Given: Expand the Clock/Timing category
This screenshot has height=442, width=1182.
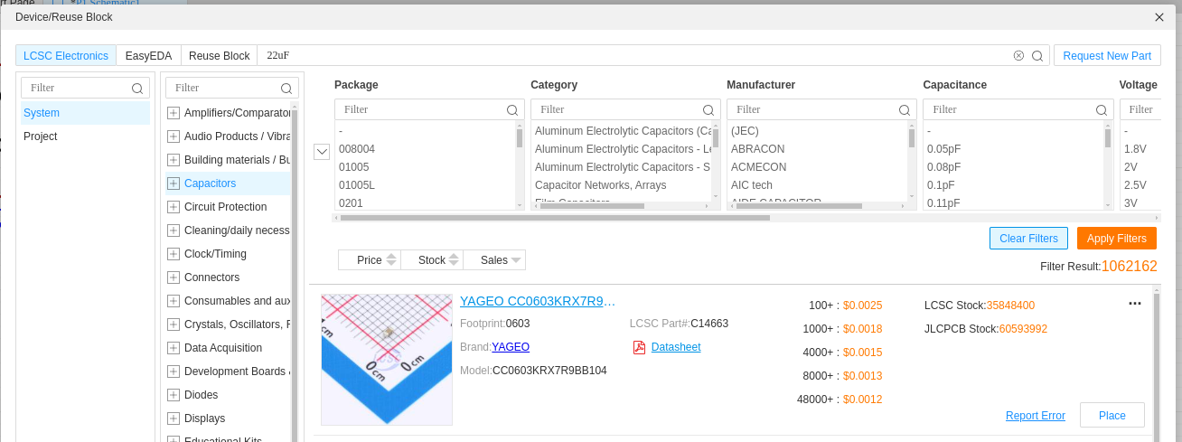Looking at the screenshot, I should pos(174,254).
